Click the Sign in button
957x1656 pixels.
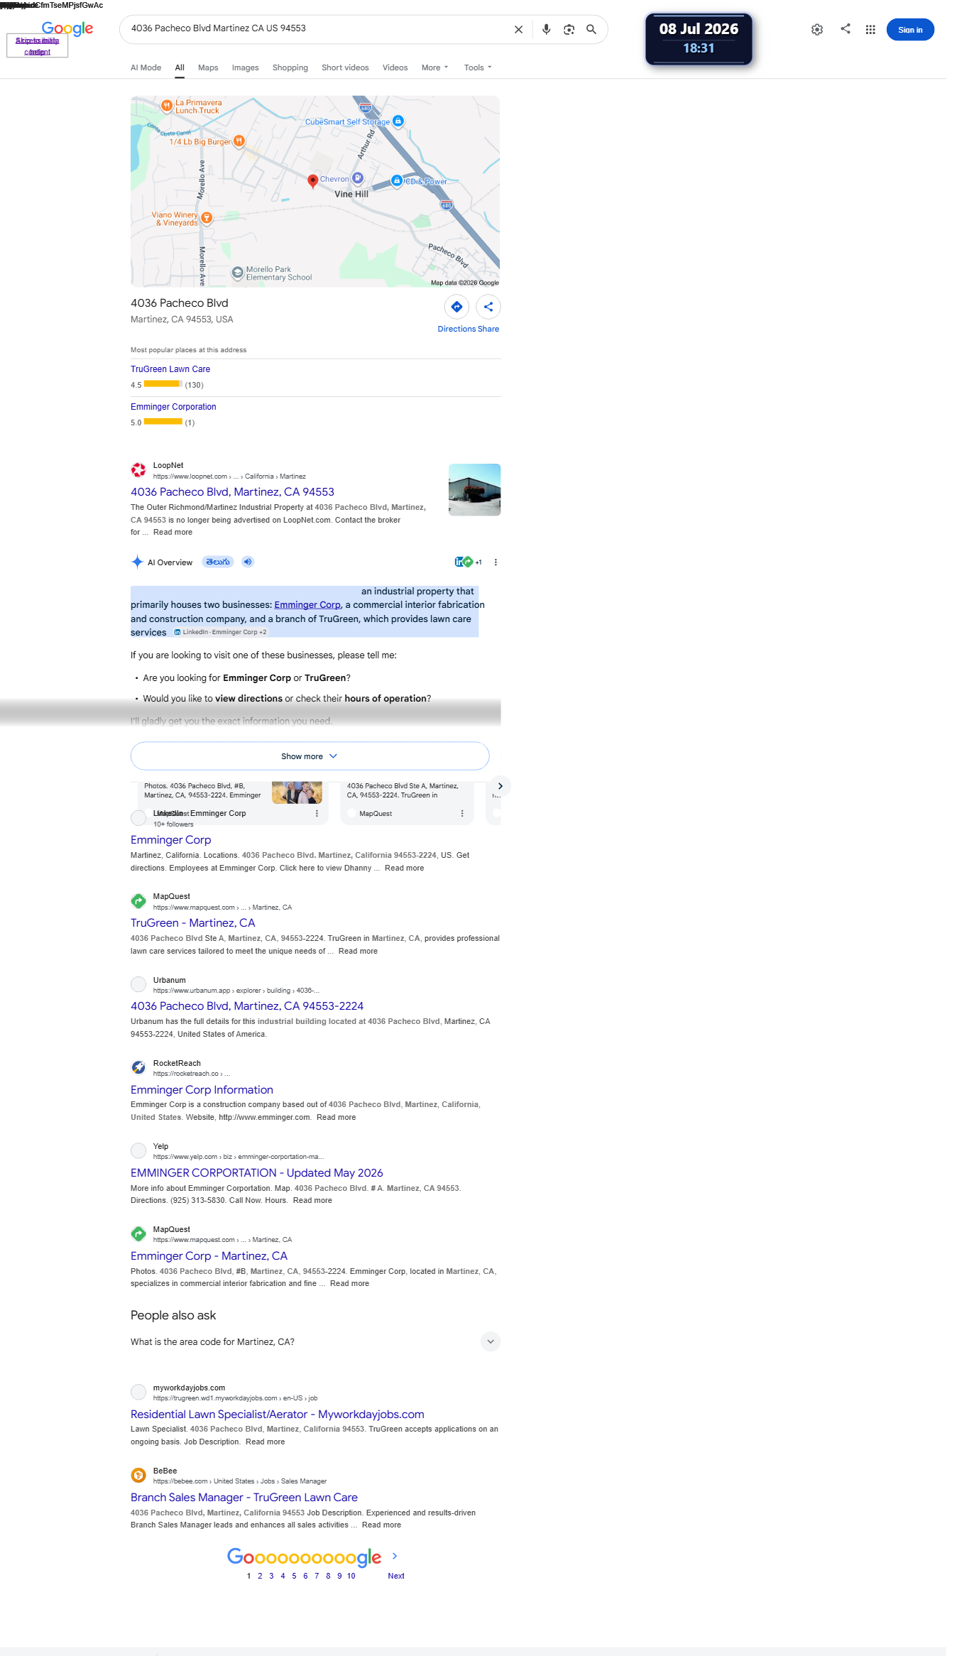click(x=910, y=30)
